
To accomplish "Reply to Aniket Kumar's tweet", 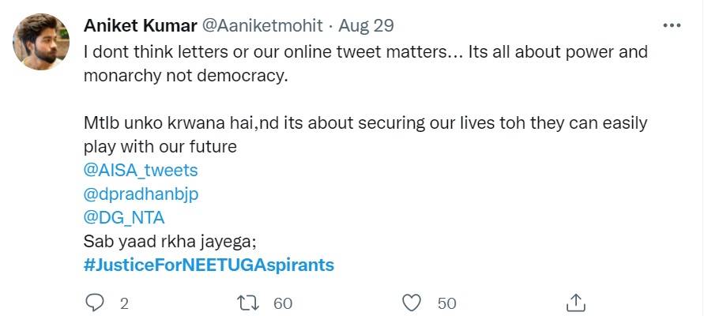I will pyautogui.click(x=95, y=302).
